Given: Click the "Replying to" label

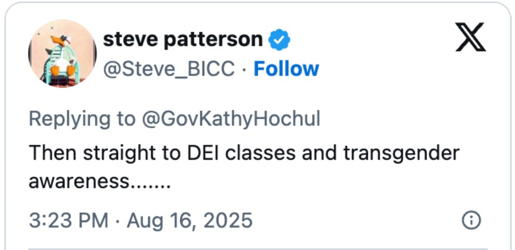Looking at the screenshot, I should (x=81, y=119).
